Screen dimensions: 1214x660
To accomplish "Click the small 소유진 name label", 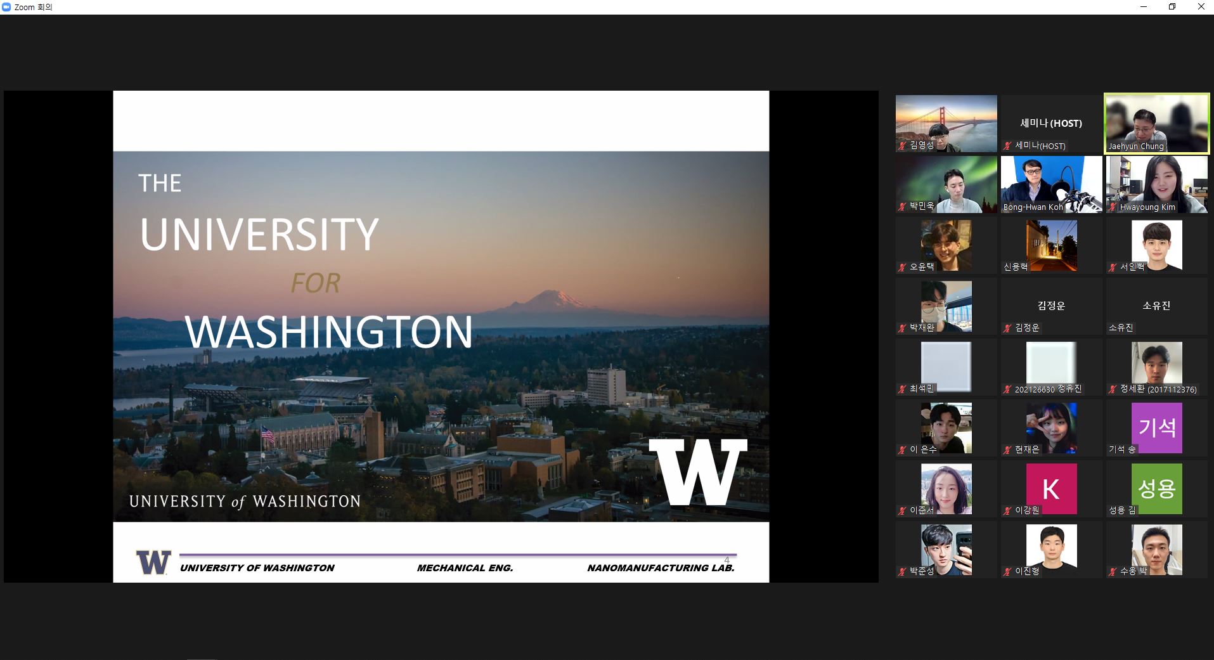I will [x=1121, y=328].
